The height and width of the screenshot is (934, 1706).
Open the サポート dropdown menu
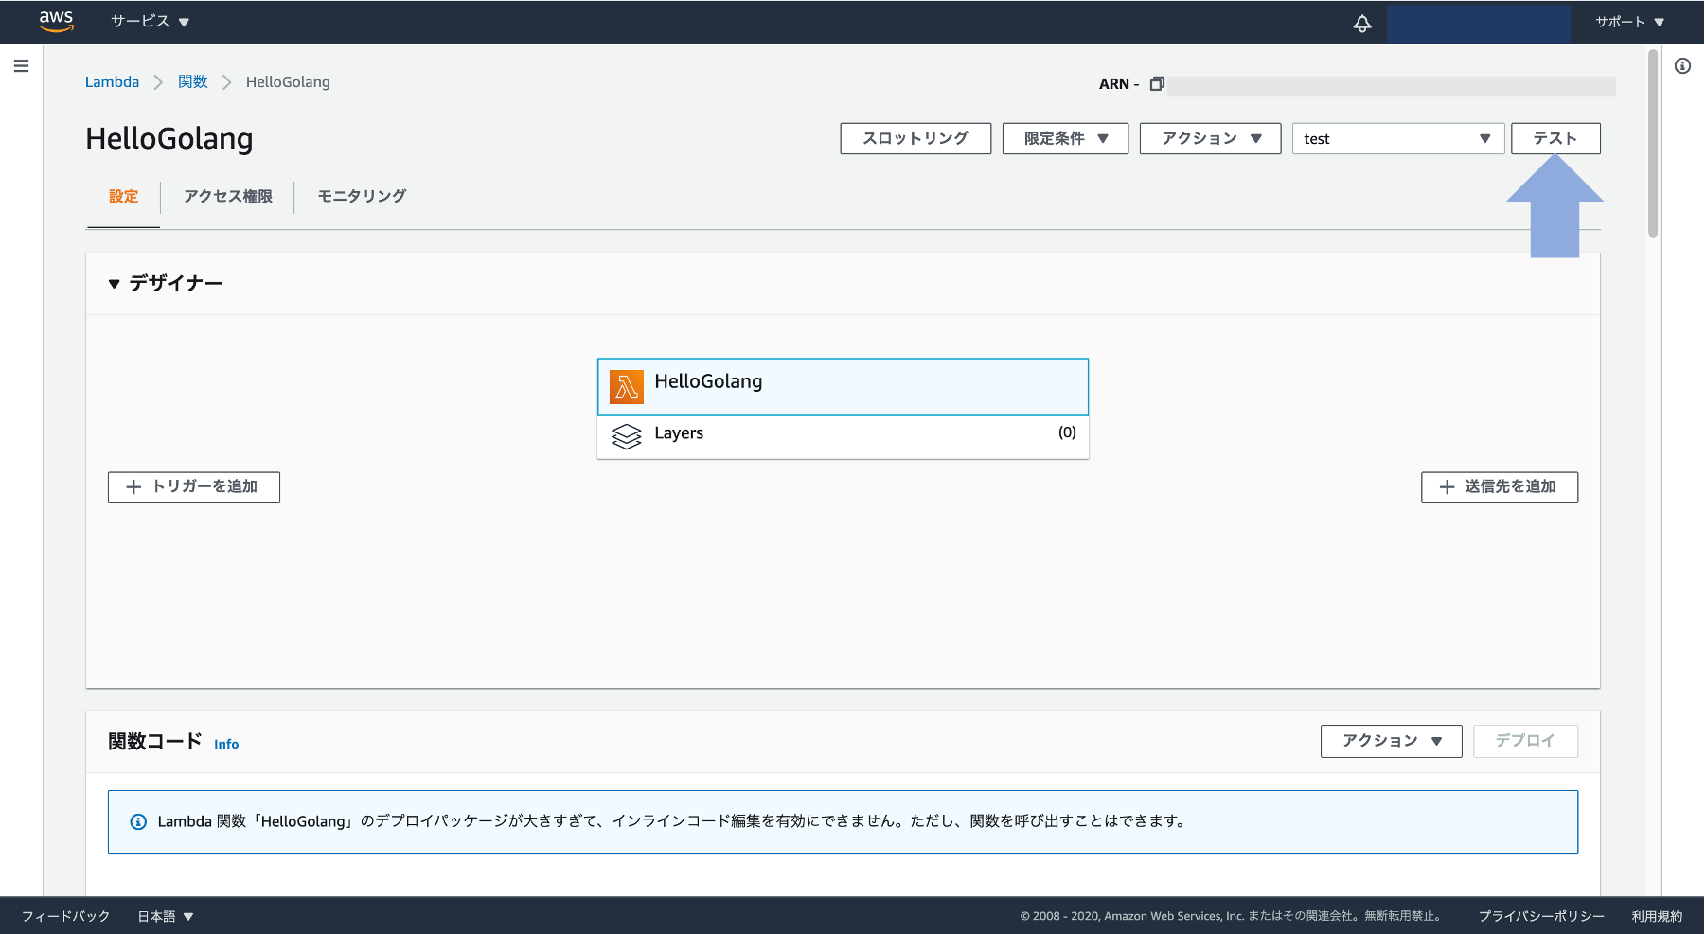point(1629,22)
